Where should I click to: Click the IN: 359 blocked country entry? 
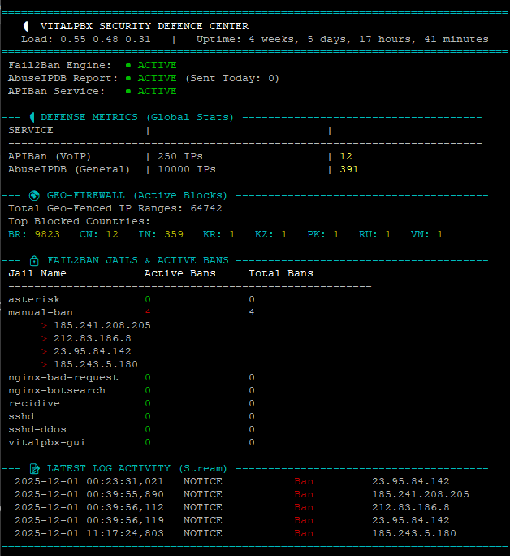pos(162,234)
